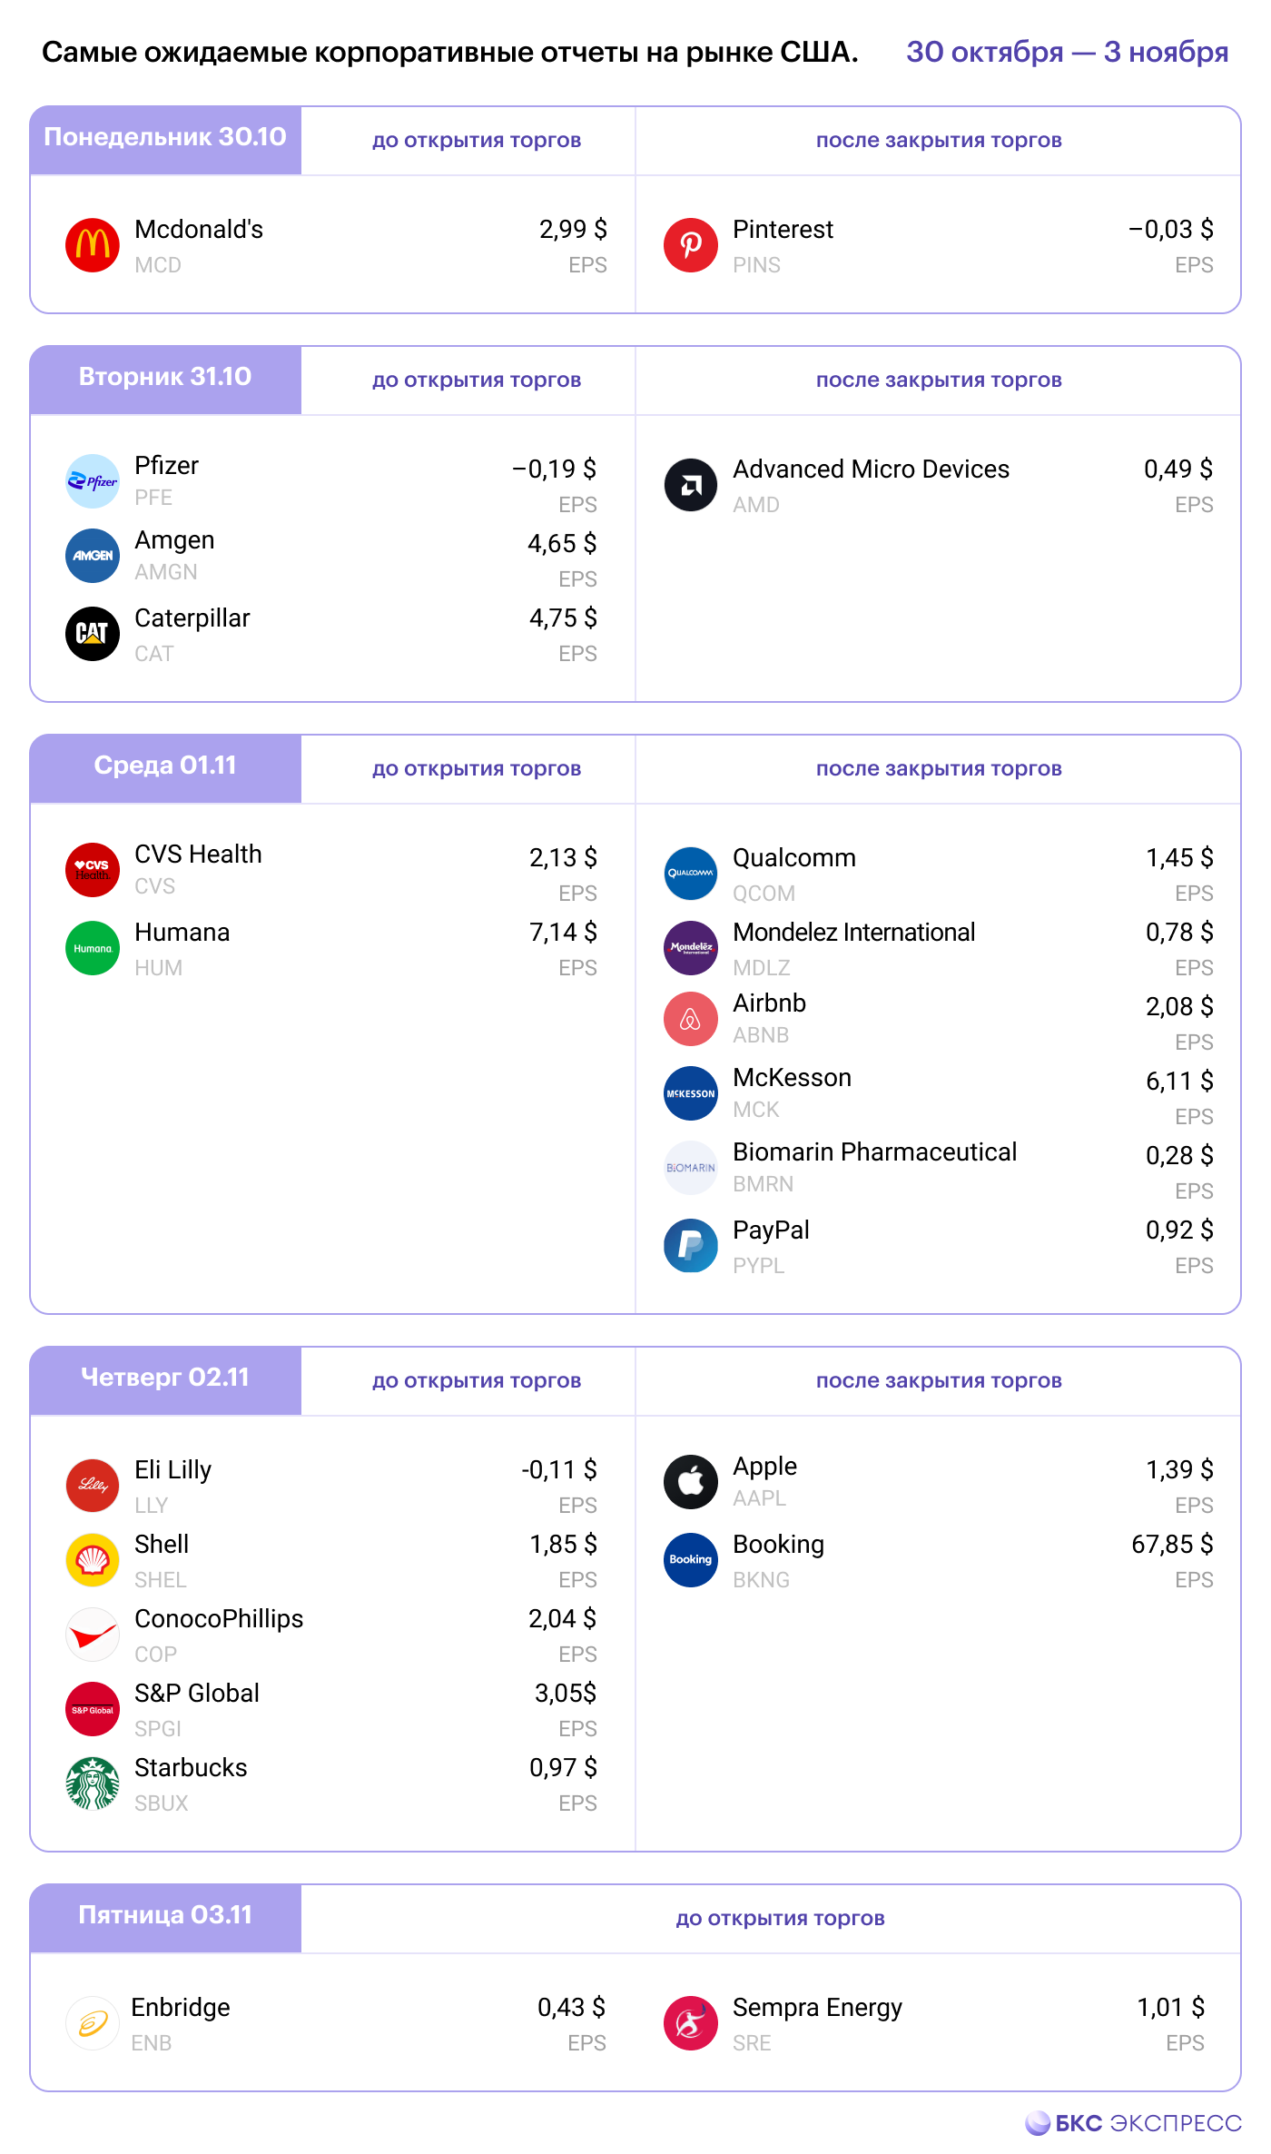Click the S&P Global logo icon
The image size is (1271, 2154).
93,1709
